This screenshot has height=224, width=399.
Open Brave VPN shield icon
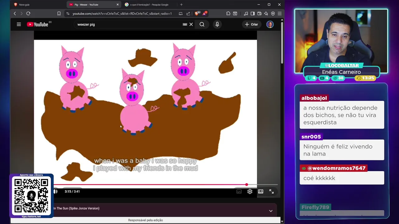tap(273, 13)
